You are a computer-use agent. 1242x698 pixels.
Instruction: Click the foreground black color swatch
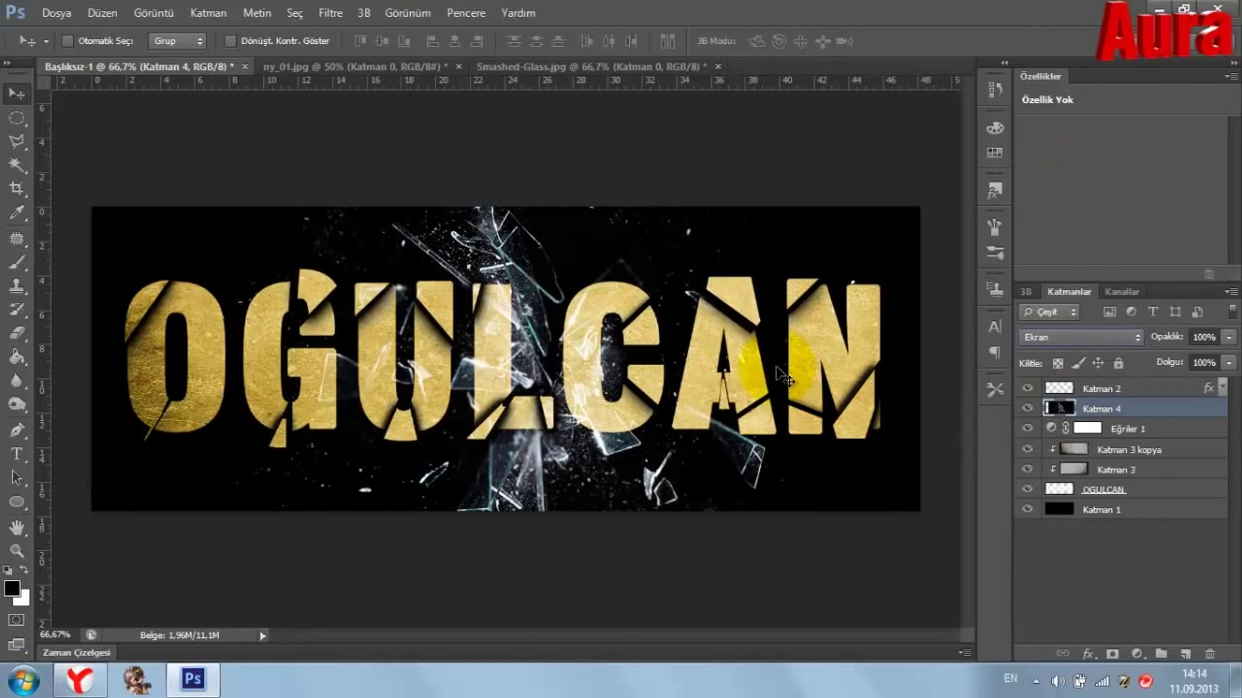pos(12,587)
